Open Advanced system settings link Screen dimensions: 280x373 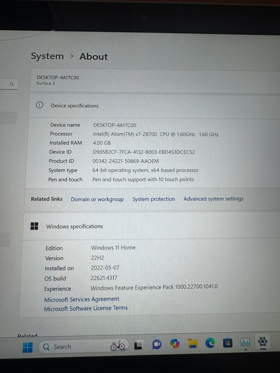(x=214, y=199)
